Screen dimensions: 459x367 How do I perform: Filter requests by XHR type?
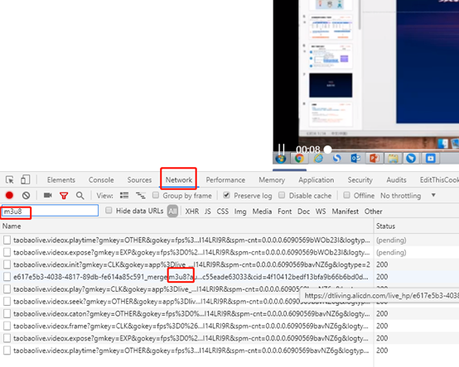tap(191, 212)
